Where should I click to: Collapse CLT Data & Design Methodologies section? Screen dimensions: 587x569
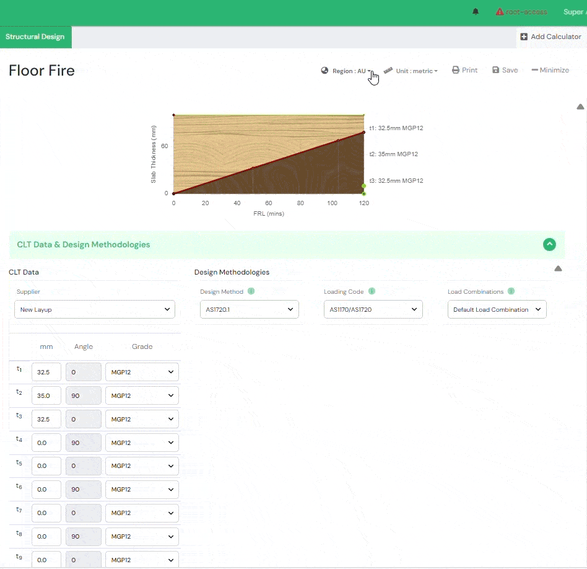pyautogui.click(x=549, y=244)
